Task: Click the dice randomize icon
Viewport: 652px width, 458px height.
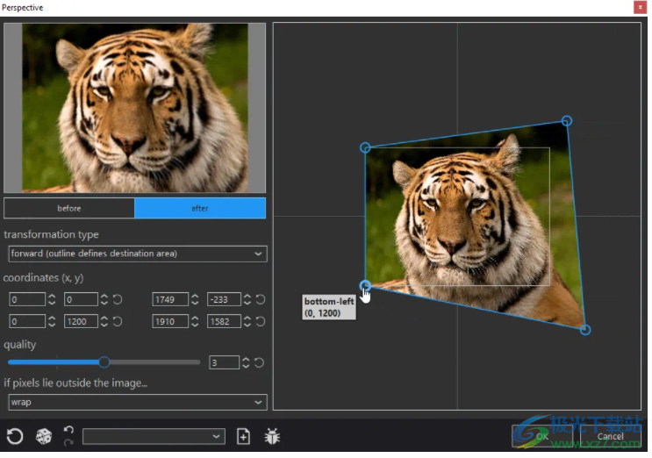Action: tap(43, 436)
